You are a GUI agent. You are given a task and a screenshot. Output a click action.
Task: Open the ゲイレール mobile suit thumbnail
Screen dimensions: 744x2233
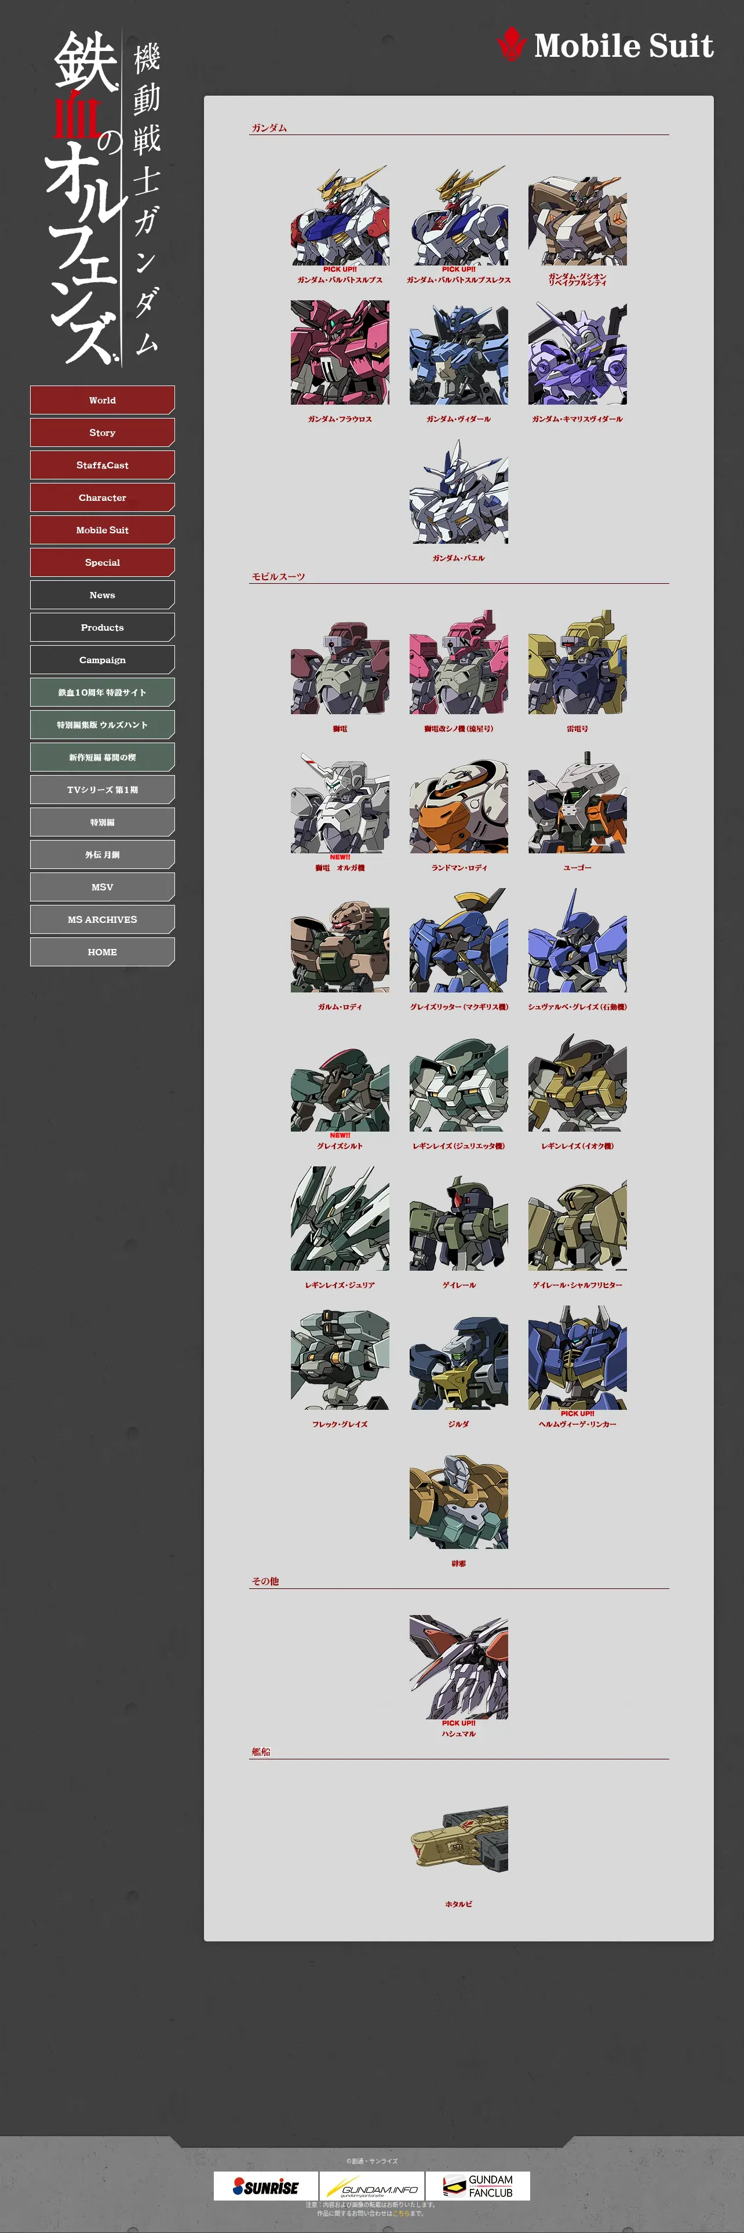click(x=458, y=1219)
